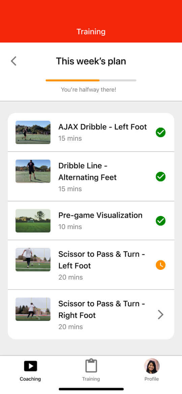Click the Training header title
Image resolution: width=182 pixels, height=394 pixels.
tap(91, 32)
